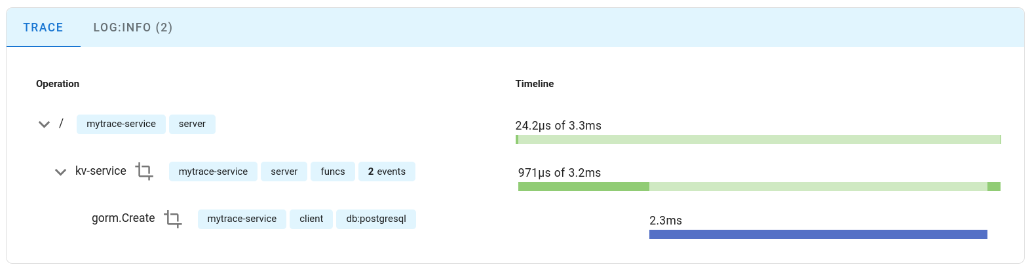Click the db:postgresql tag

click(x=376, y=219)
